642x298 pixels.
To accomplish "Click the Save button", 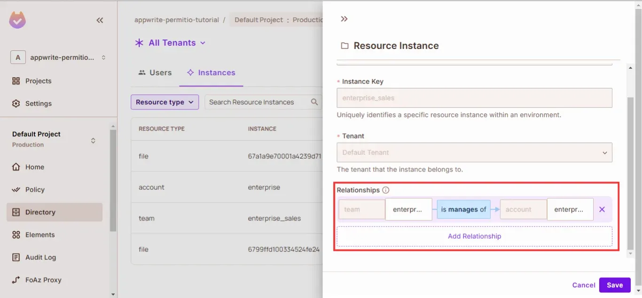I will (614, 285).
